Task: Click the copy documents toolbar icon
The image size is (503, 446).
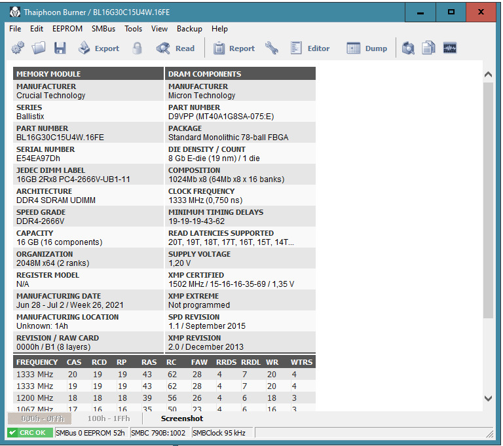Action: click(428, 48)
